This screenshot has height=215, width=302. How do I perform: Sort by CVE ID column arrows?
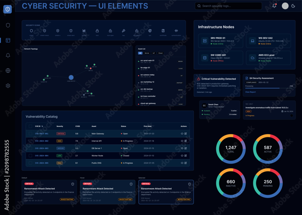(x=42, y=126)
